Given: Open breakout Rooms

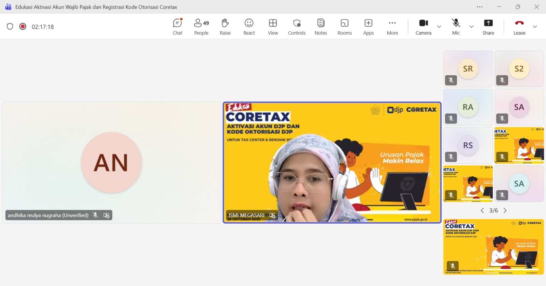Looking at the screenshot, I should coord(345,27).
